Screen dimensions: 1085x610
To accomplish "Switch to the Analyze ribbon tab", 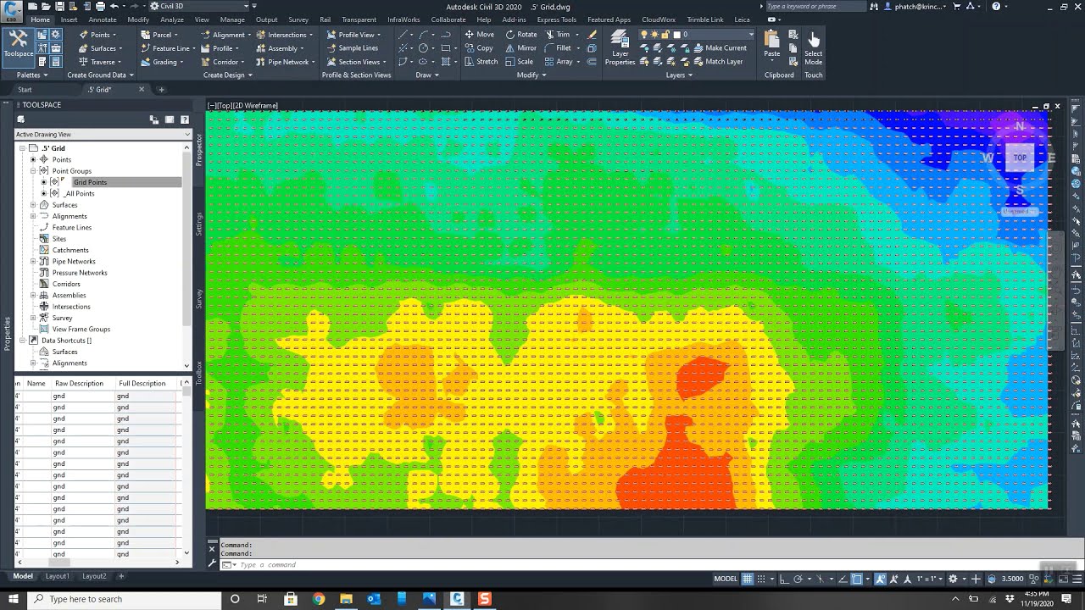I will 172,19.
